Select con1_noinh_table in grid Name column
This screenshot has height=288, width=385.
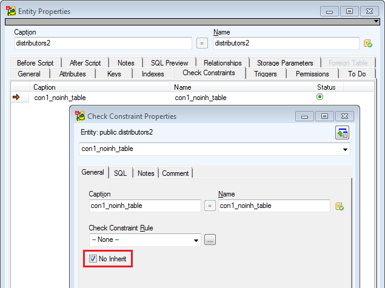coord(201,98)
